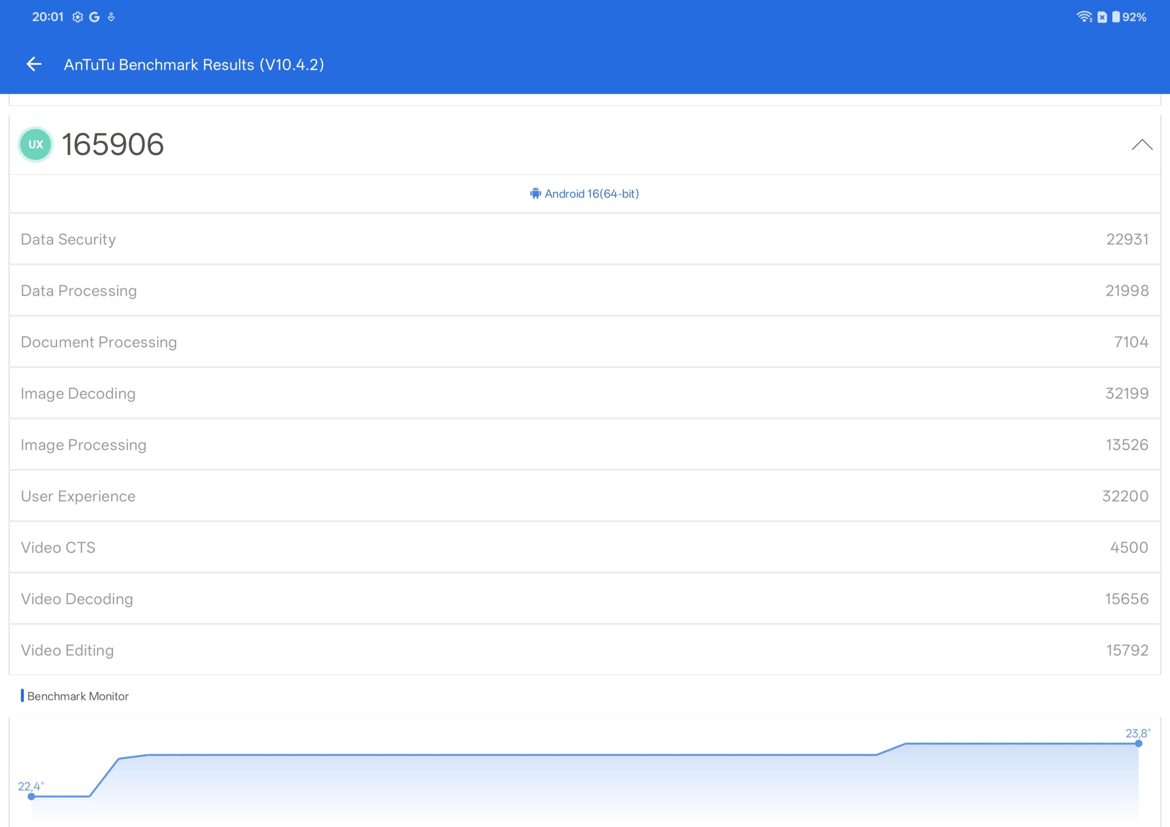Tap the Wi-Fi status icon
This screenshot has width=1170, height=827.
click(1084, 17)
